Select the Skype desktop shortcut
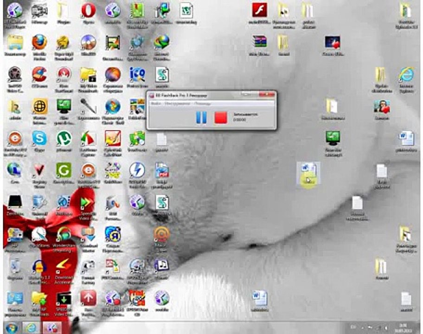 [x=39, y=138]
